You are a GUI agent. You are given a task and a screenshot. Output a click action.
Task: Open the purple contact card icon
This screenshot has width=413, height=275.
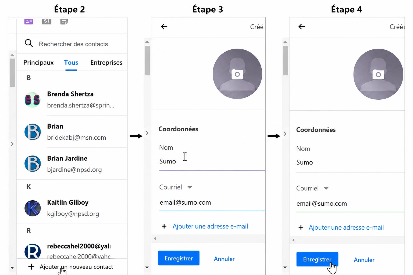[29, 21]
